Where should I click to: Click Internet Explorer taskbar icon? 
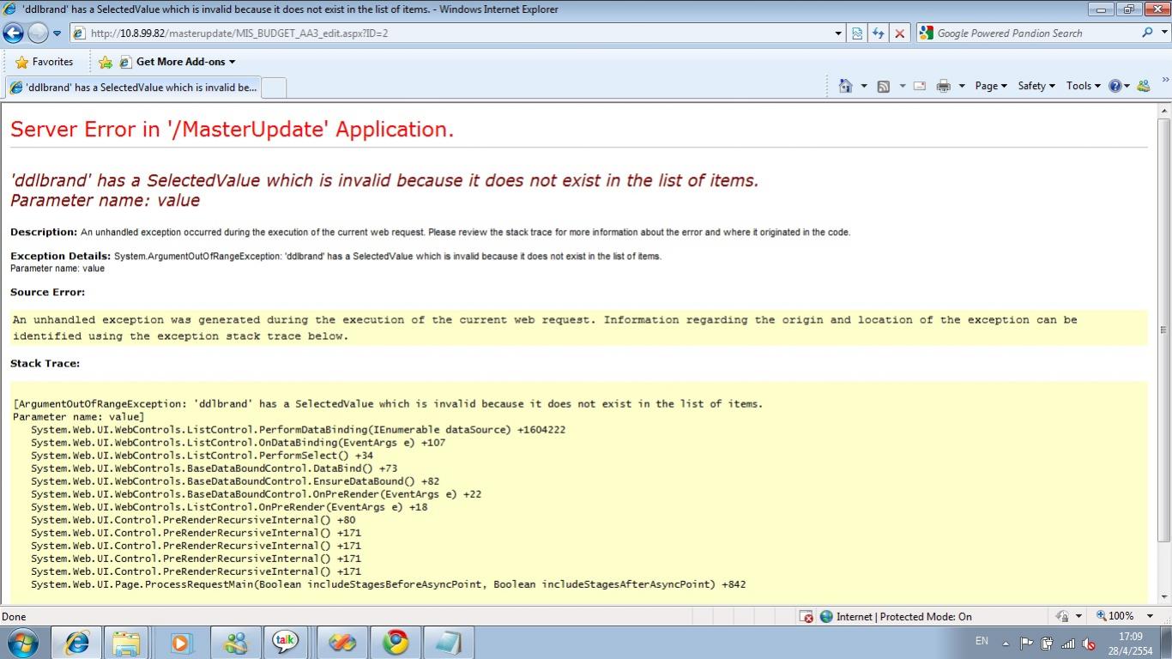tap(77, 643)
